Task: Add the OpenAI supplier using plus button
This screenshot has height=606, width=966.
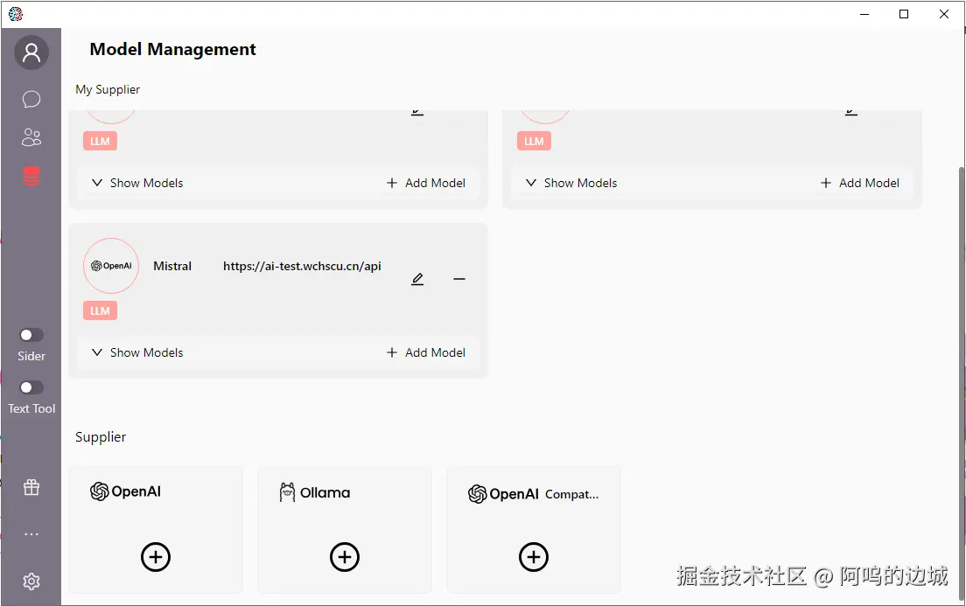Action: click(x=156, y=557)
